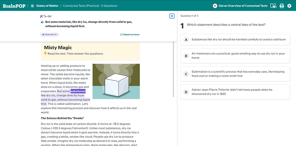Click the magic wand Ta-da icon
The image size is (296, 146).
pyautogui.click(x=41, y=16)
